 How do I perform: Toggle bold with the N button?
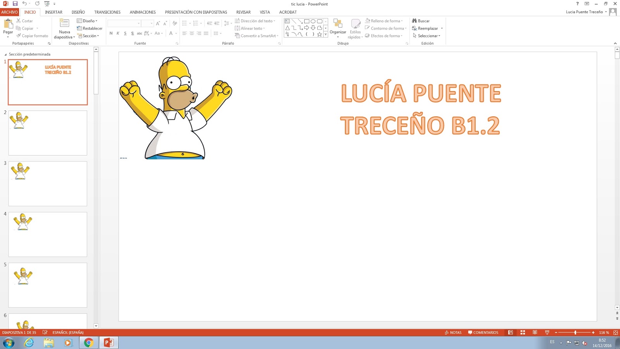click(x=111, y=33)
